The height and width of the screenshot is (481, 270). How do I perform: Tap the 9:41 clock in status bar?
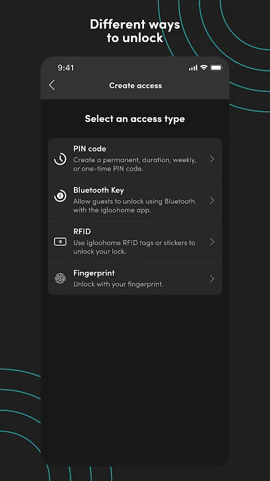(x=66, y=67)
